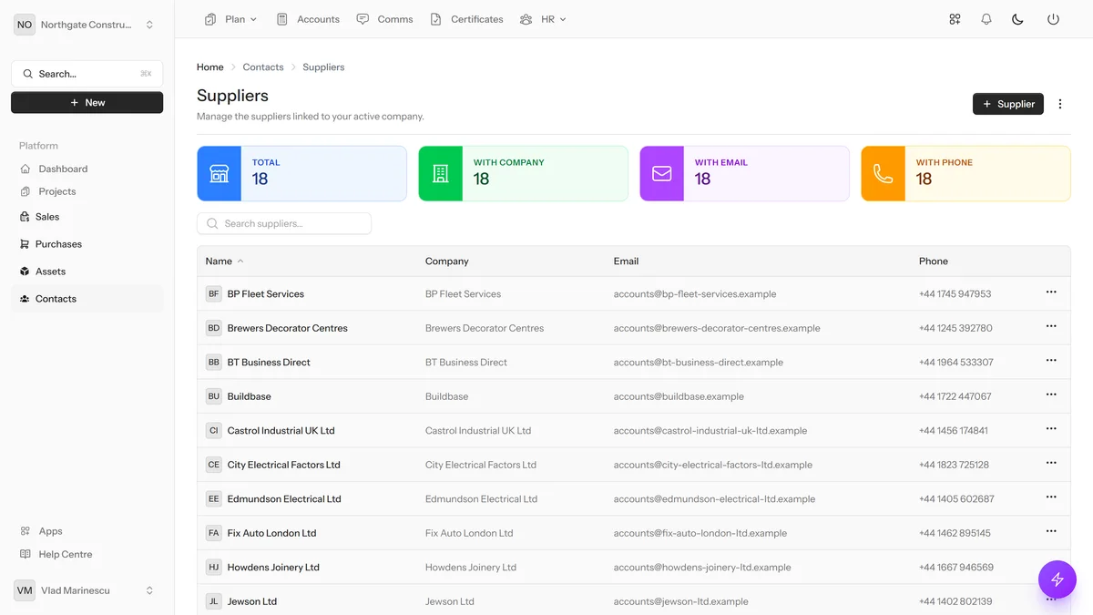
Task: Click the Email column header
Action: (626, 261)
